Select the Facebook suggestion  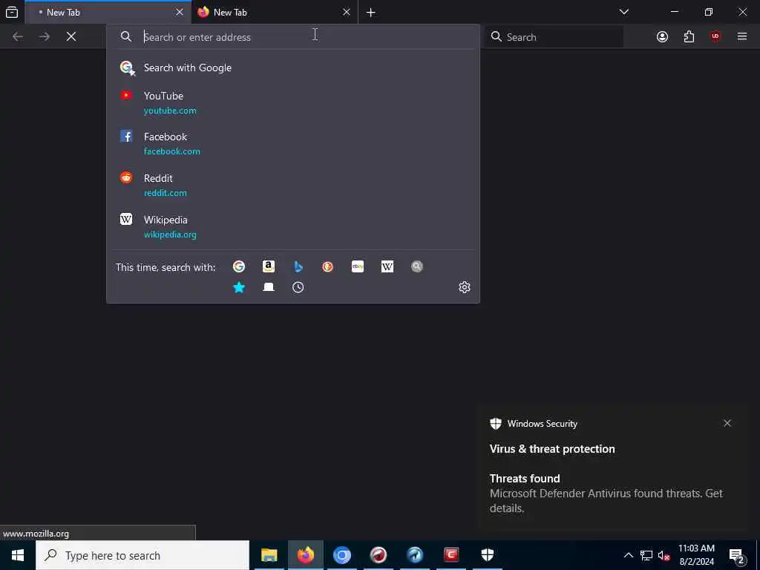pos(292,144)
